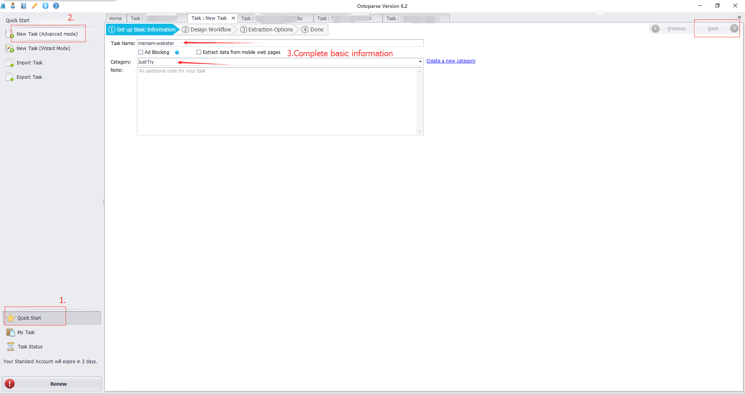The height and width of the screenshot is (395, 745).
Task: Click the Quick Start star icon
Action: [11, 318]
